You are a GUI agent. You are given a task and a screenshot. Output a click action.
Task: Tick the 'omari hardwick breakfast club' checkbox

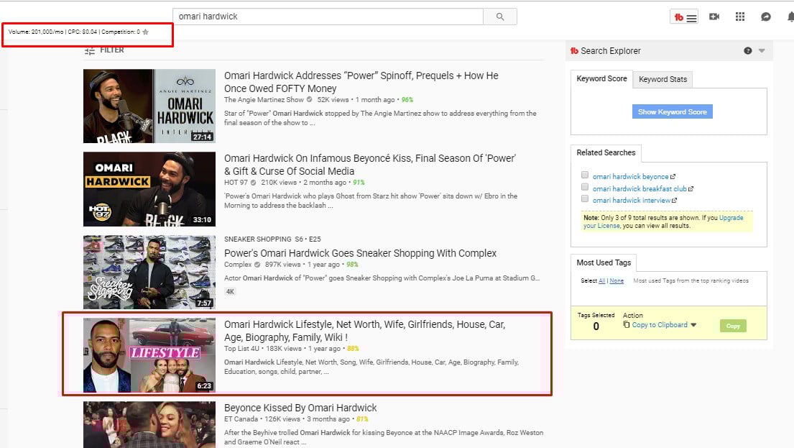click(585, 188)
